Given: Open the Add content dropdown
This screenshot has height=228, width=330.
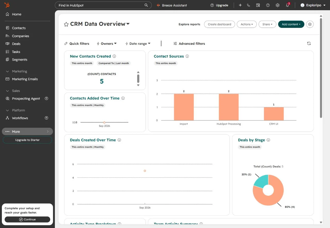Looking at the screenshot, I should pos(291,24).
